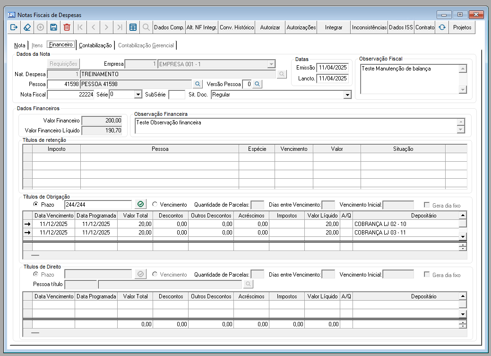Click the Contrato button

click(x=425, y=27)
